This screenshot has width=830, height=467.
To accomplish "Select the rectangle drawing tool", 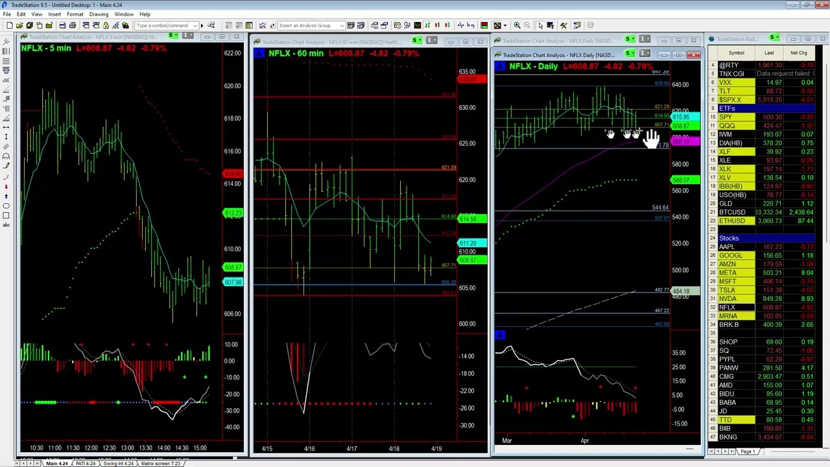I will click(6, 215).
